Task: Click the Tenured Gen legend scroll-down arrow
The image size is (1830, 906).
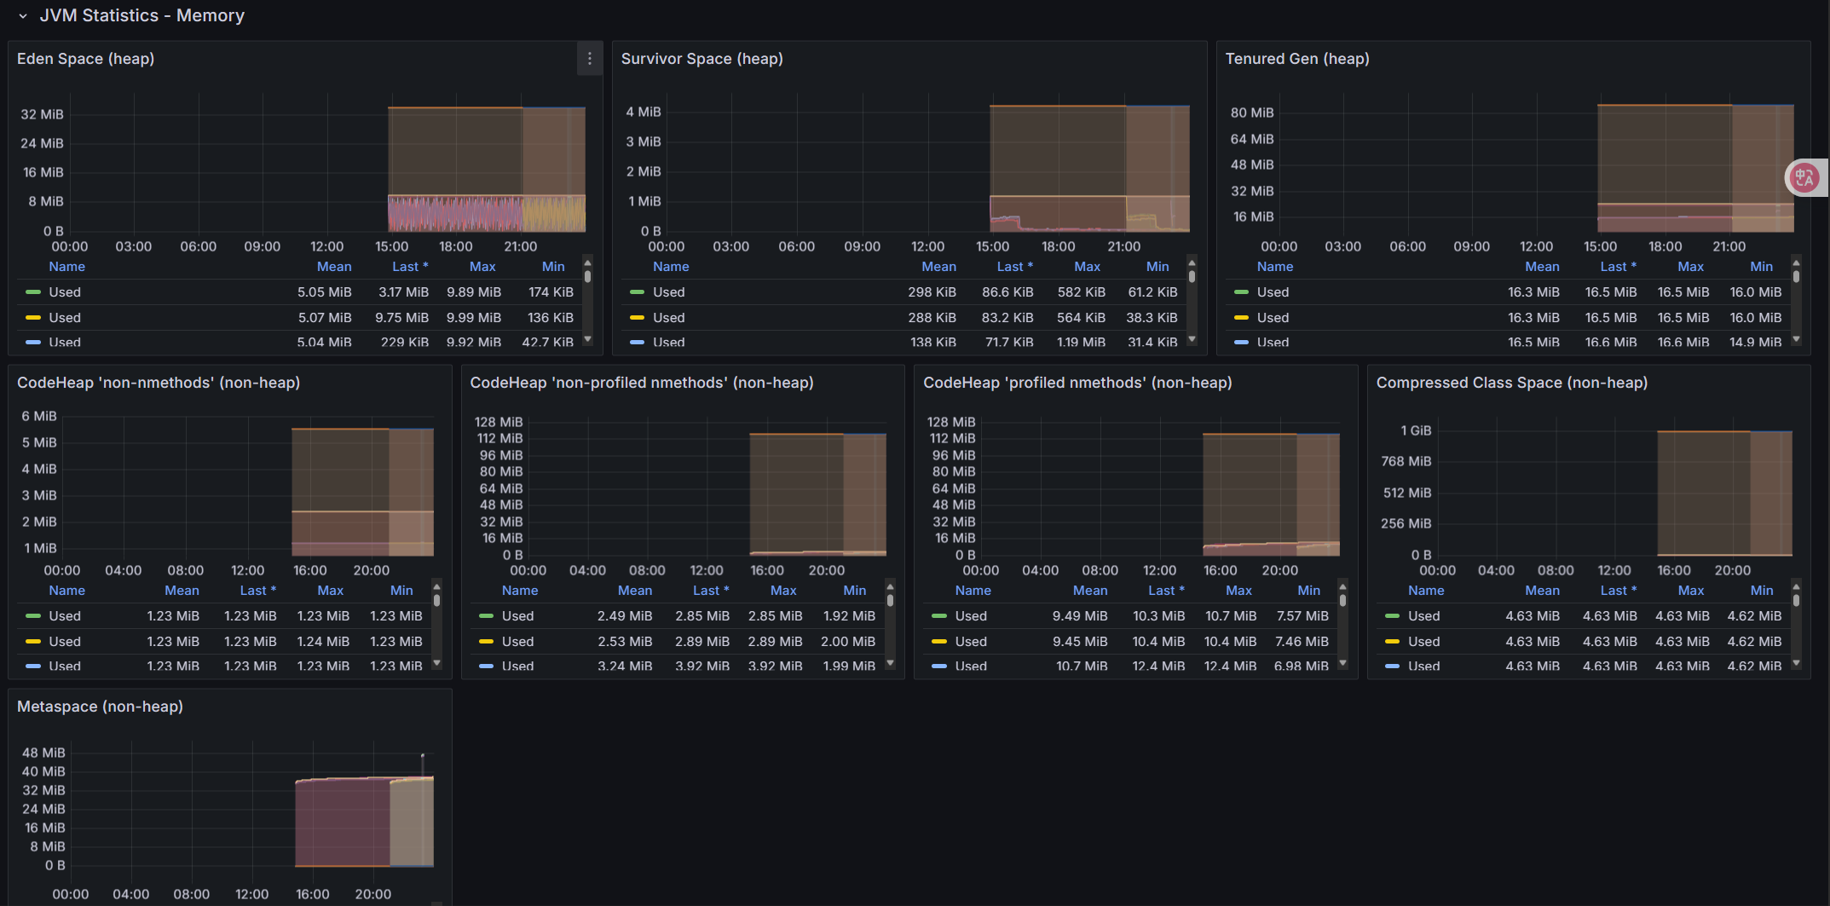Action: coord(1796,339)
